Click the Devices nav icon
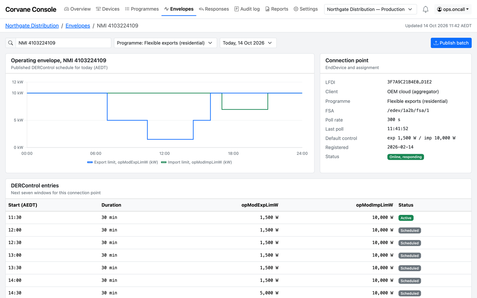Viewport: 477px width, 298px height. click(98, 9)
